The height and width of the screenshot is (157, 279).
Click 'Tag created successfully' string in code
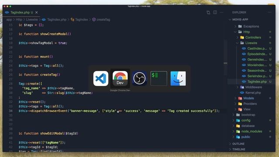pos(191,111)
